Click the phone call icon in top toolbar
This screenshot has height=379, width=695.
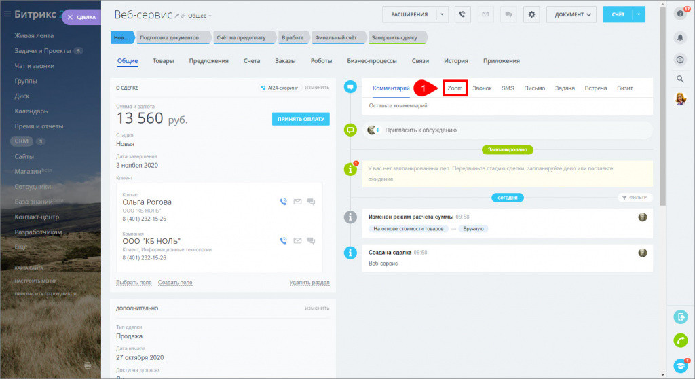pos(463,14)
